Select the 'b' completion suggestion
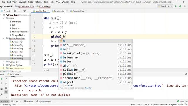The width and height of the screenshot is (188, 106). [95, 41]
